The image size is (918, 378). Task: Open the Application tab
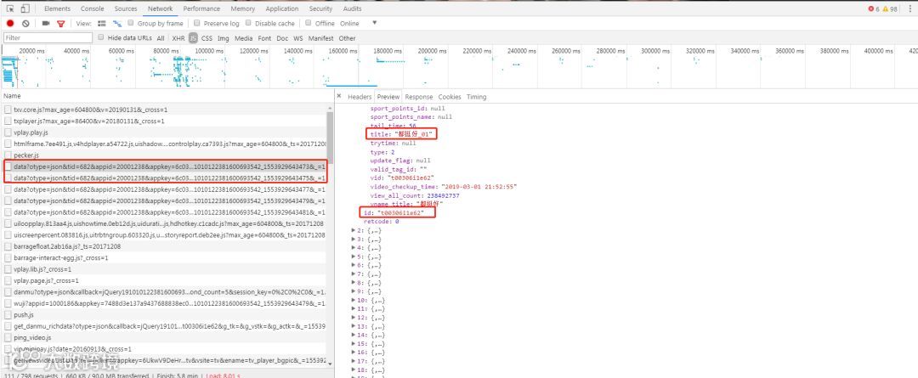(281, 8)
